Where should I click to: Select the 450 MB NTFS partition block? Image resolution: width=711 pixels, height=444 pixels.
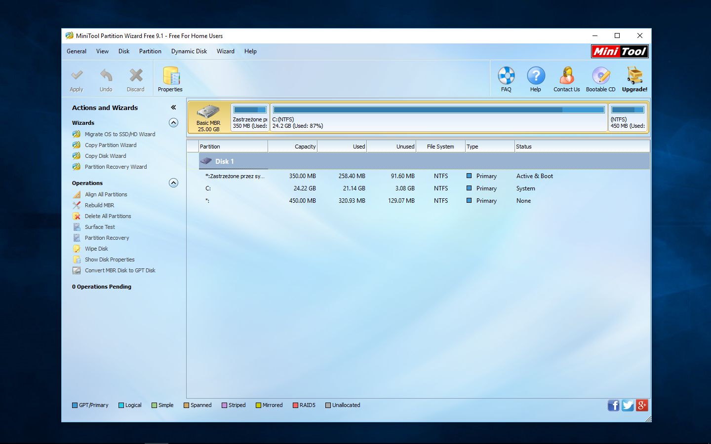628,117
